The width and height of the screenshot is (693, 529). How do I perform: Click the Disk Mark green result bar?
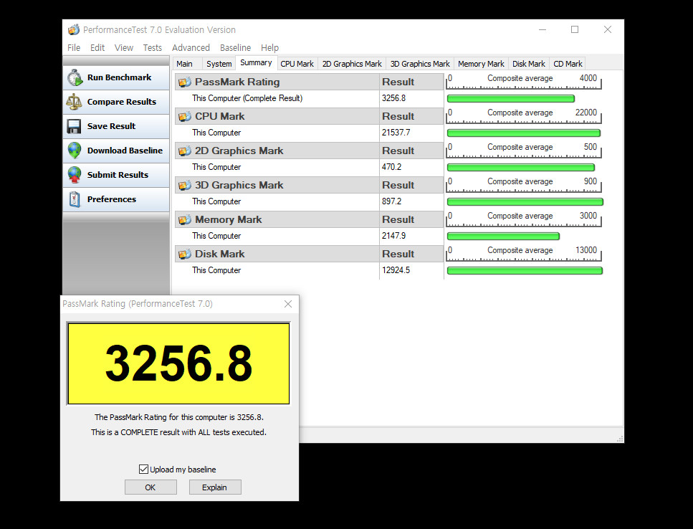525,271
